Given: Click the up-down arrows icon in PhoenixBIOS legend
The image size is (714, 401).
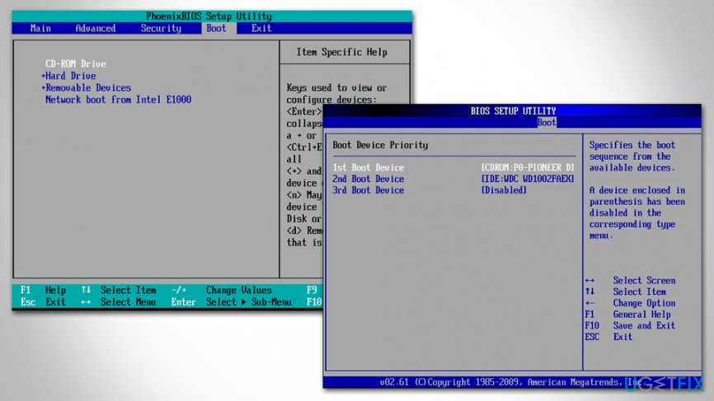Looking at the screenshot, I should tap(86, 290).
